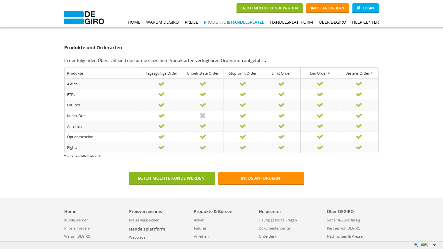Click checkmark for ETFs Stop Limit Order

coord(243,95)
